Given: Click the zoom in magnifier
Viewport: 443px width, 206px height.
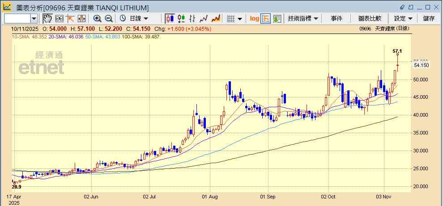Looking at the screenshot, I should [97, 18].
